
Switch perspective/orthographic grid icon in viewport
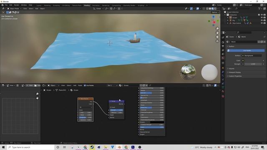click(x=217, y=41)
